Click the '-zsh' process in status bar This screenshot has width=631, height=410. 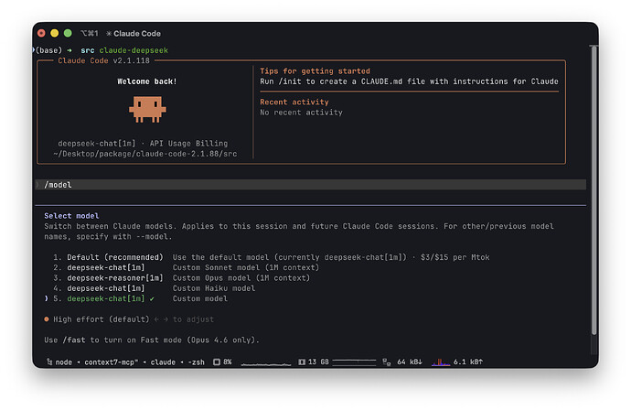[x=197, y=362]
